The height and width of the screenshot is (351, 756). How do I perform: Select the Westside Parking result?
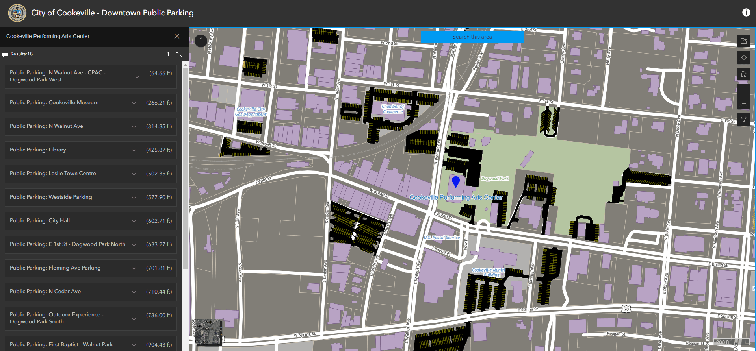pos(70,197)
